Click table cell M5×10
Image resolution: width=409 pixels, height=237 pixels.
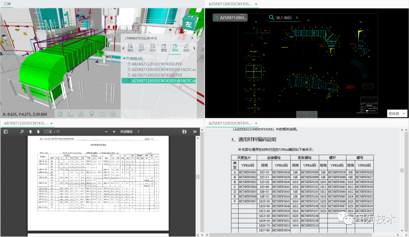pyautogui.click(x=264, y=172)
